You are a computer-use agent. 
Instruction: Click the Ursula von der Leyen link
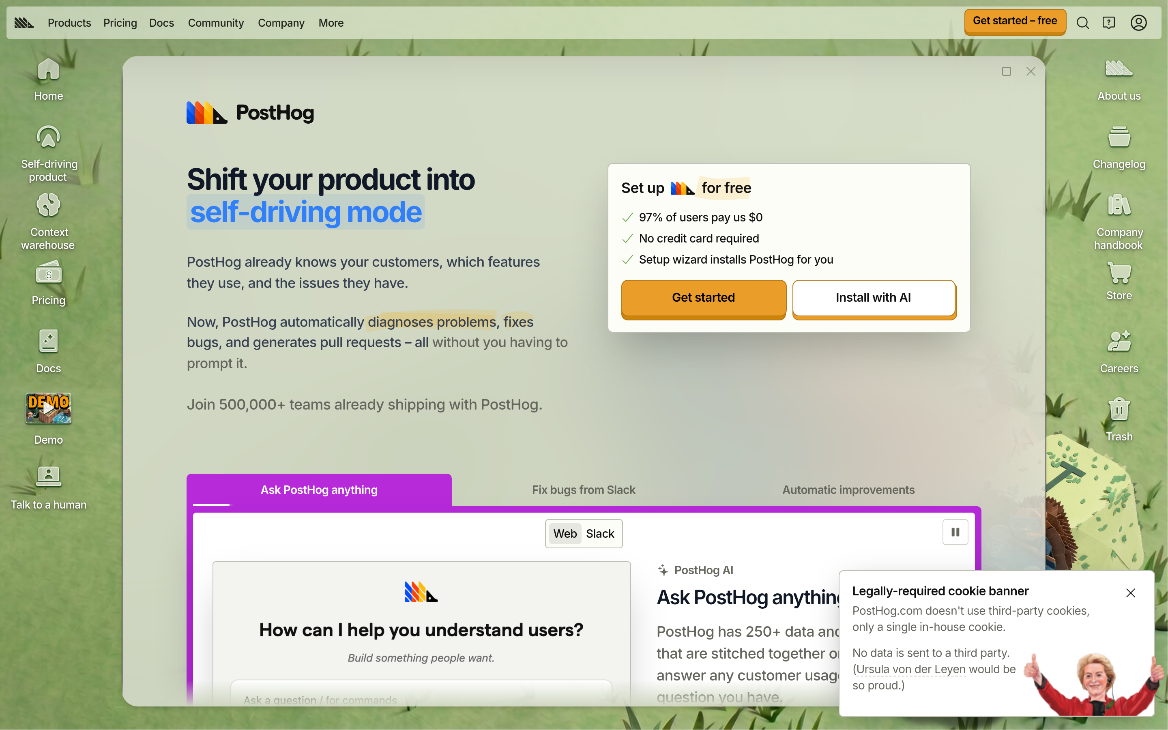pyautogui.click(x=911, y=669)
